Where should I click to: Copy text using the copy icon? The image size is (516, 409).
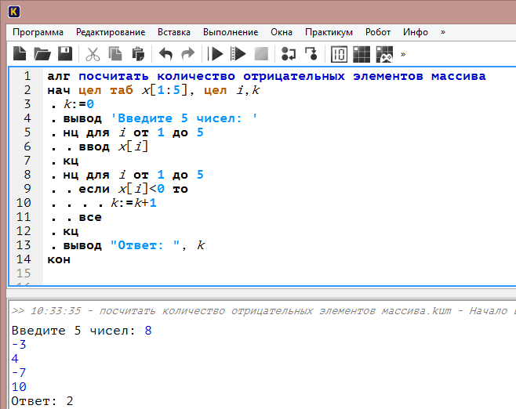115,53
